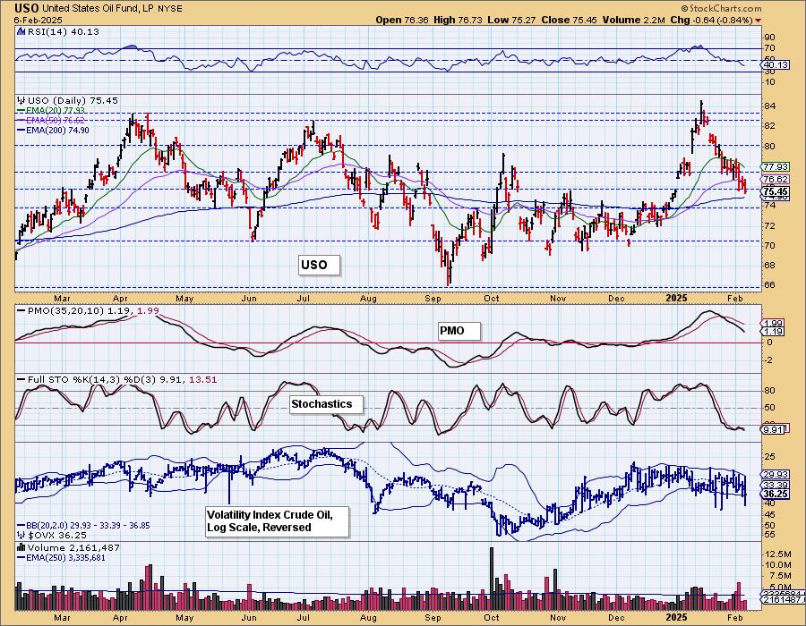
Task: Click the 40.13 RSI value tag on right axis
Action: 776,65
